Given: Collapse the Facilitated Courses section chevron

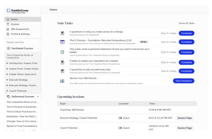Looking at the screenshot, I should click(x=37, y=48).
